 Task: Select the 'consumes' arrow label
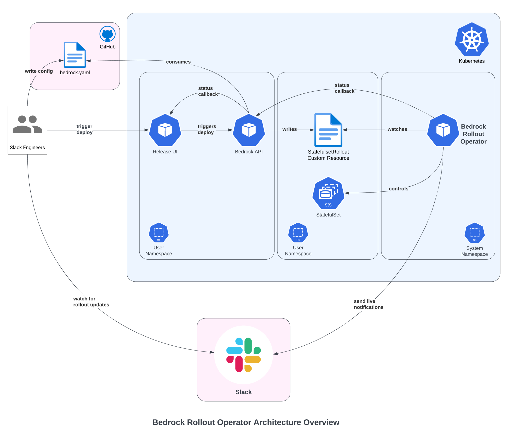pos(178,62)
